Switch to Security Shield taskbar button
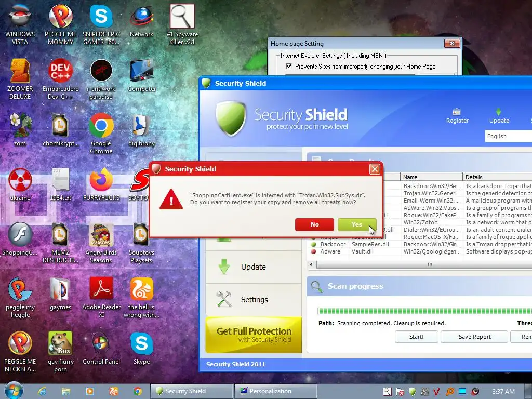 [x=192, y=391]
